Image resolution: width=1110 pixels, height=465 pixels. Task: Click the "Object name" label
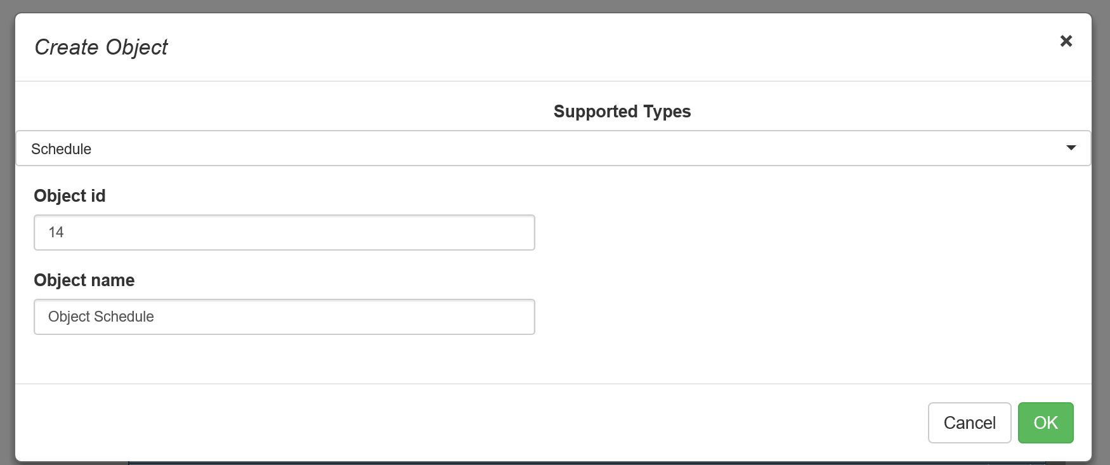(x=84, y=280)
